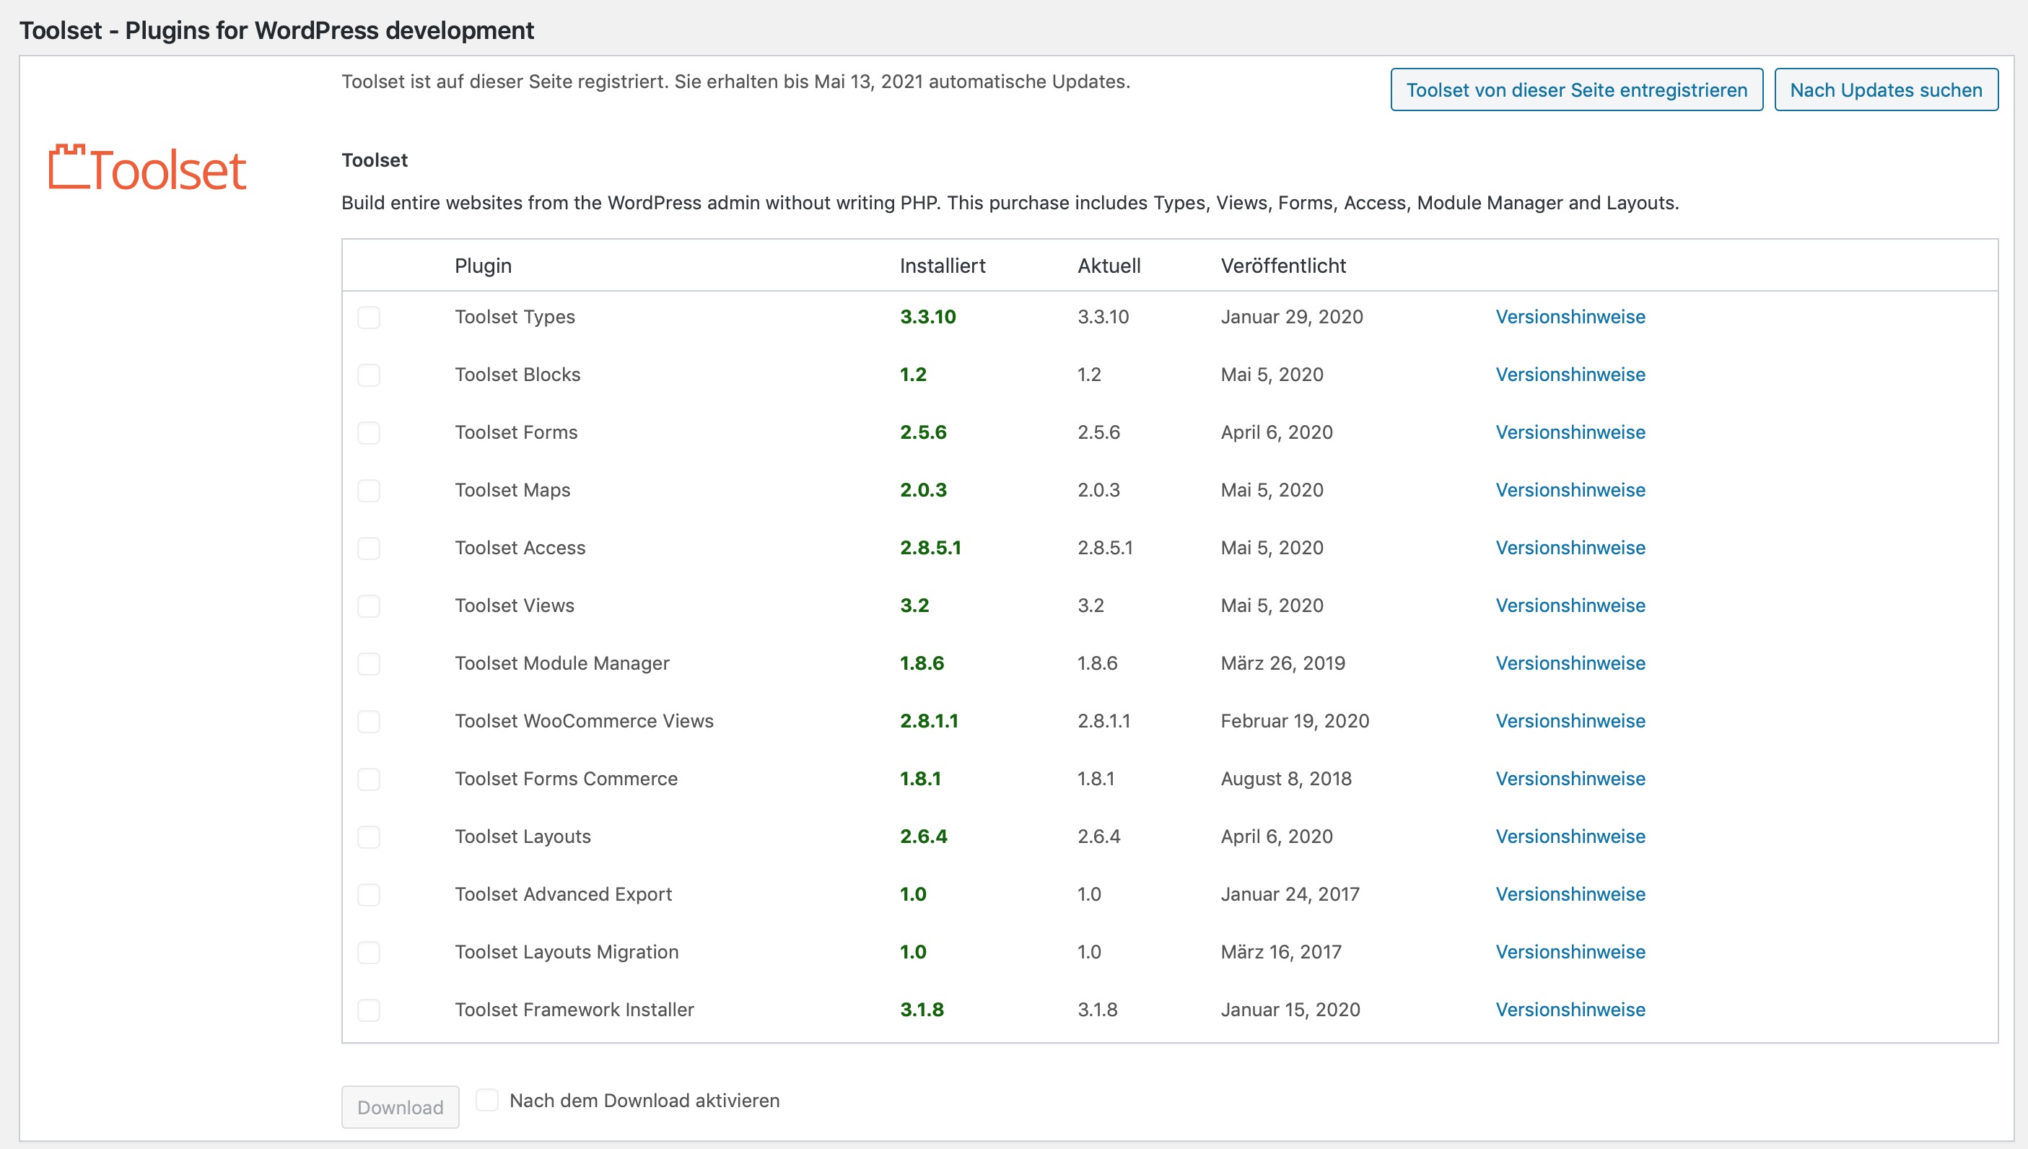Image resolution: width=2028 pixels, height=1149 pixels.
Task: Click the 'Aktuell' column header
Action: click(x=1109, y=266)
